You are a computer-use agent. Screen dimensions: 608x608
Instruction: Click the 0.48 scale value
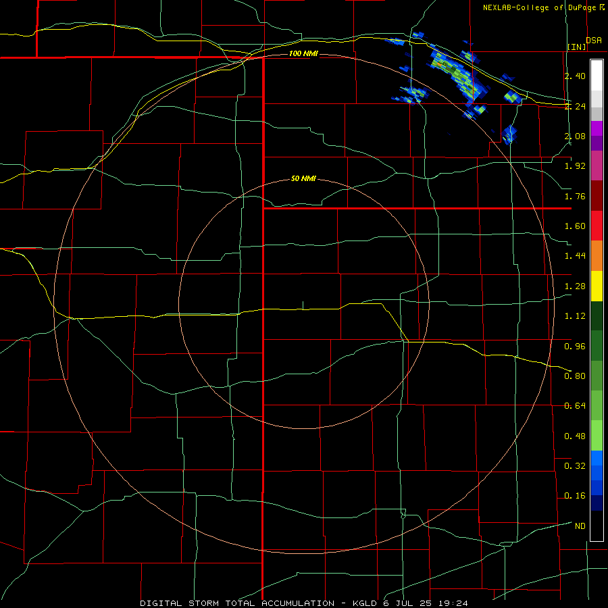click(575, 436)
